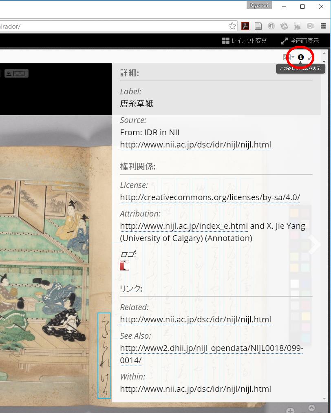Click the grey document page extension icon

[x=258, y=26]
